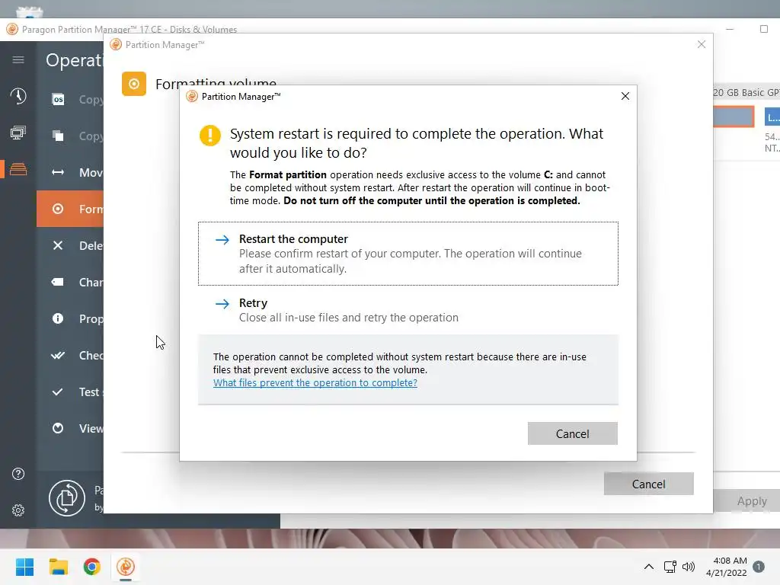Open the settings gear icon in sidebar
This screenshot has height=585, width=780.
coord(18,510)
